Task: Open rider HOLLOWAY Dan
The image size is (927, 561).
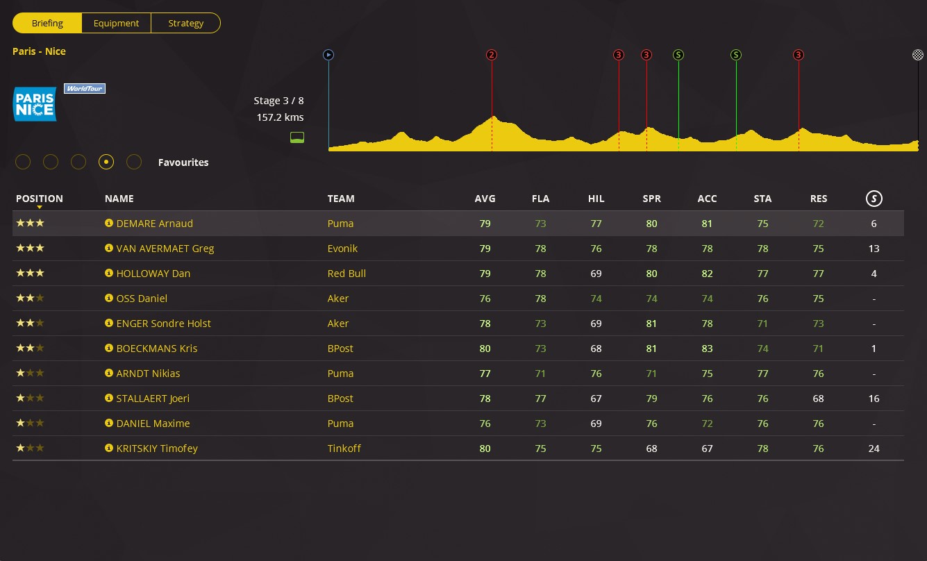Action: click(x=153, y=274)
